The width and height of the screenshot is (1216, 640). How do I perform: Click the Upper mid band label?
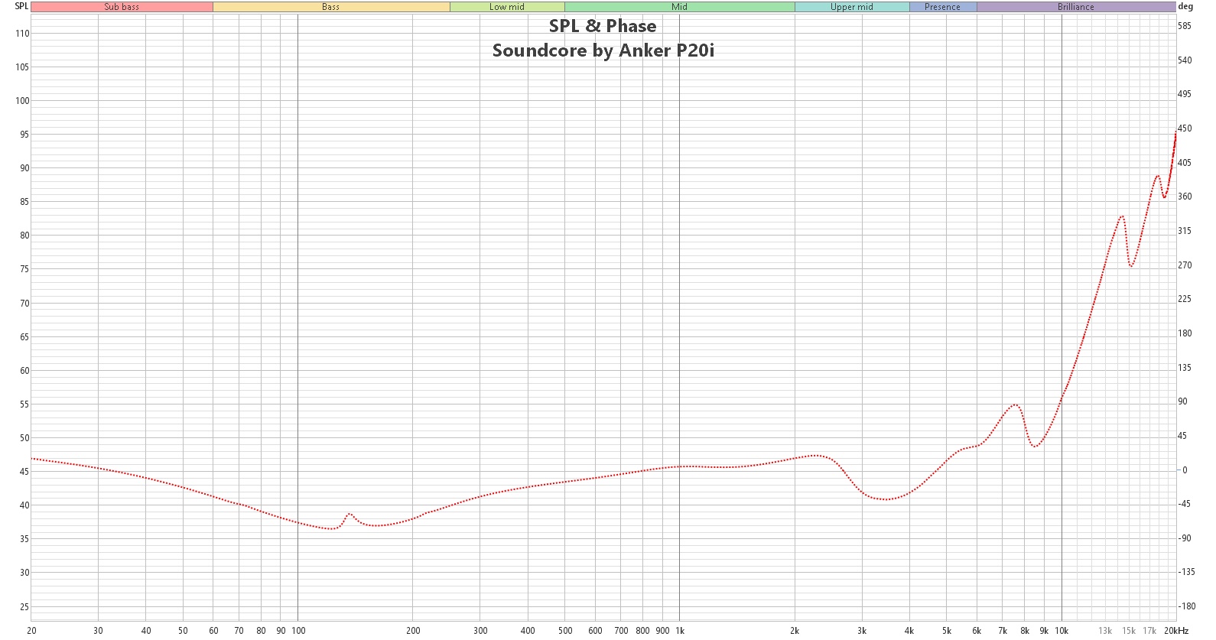pyautogui.click(x=852, y=7)
